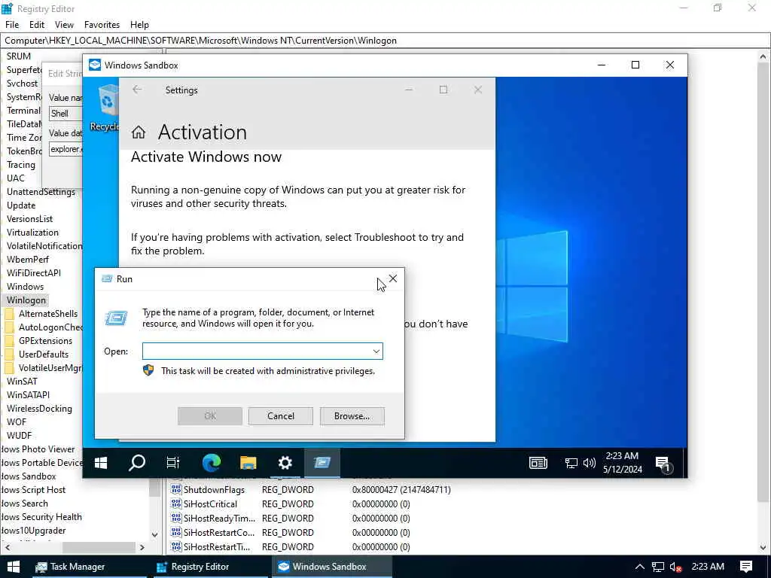The width and height of the screenshot is (771, 578).
Task: Select the Update registry key
Action: pyautogui.click(x=21, y=205)
